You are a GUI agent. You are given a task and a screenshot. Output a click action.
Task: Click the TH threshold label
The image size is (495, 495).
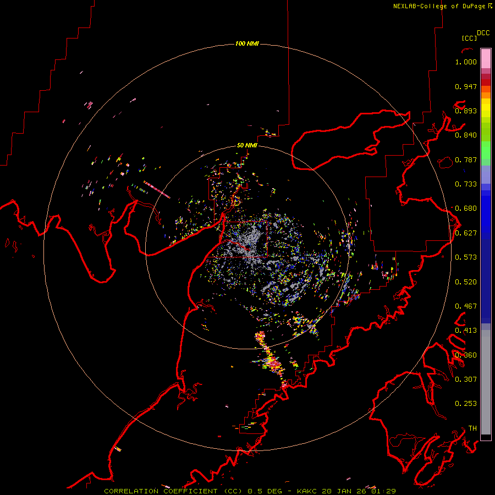point(472,428)
